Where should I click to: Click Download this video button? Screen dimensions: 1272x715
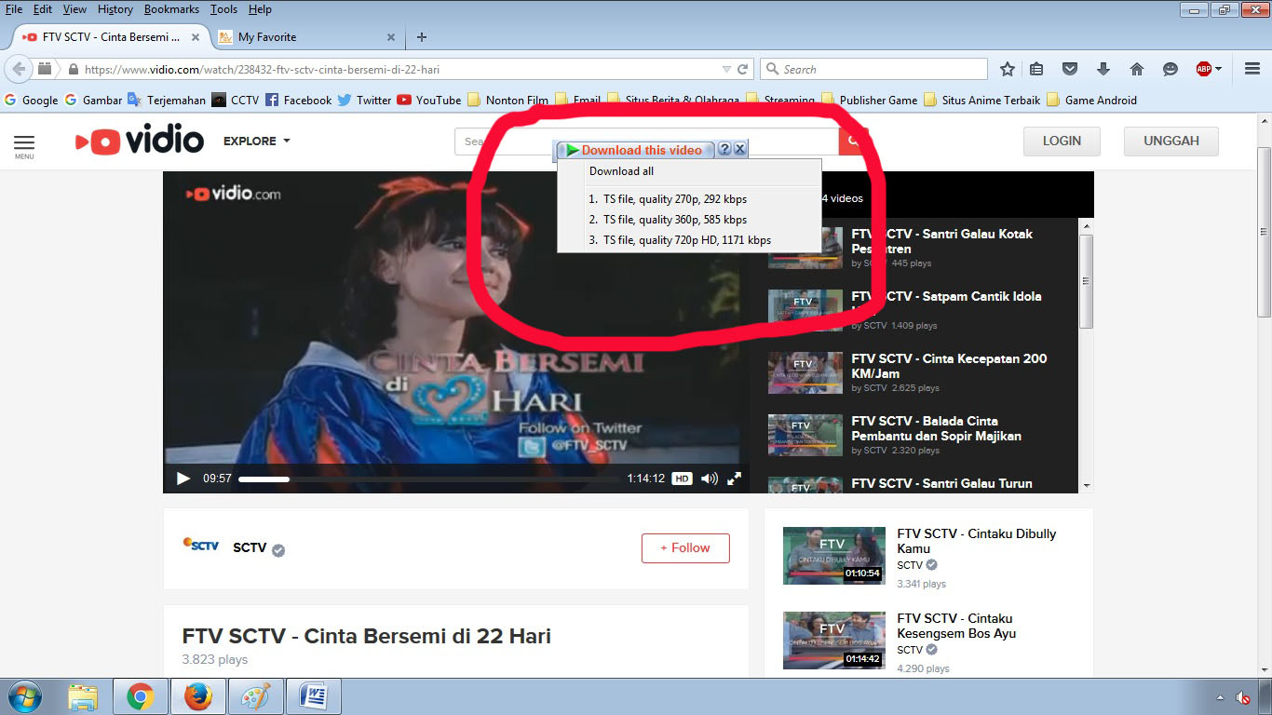[635, 150]
